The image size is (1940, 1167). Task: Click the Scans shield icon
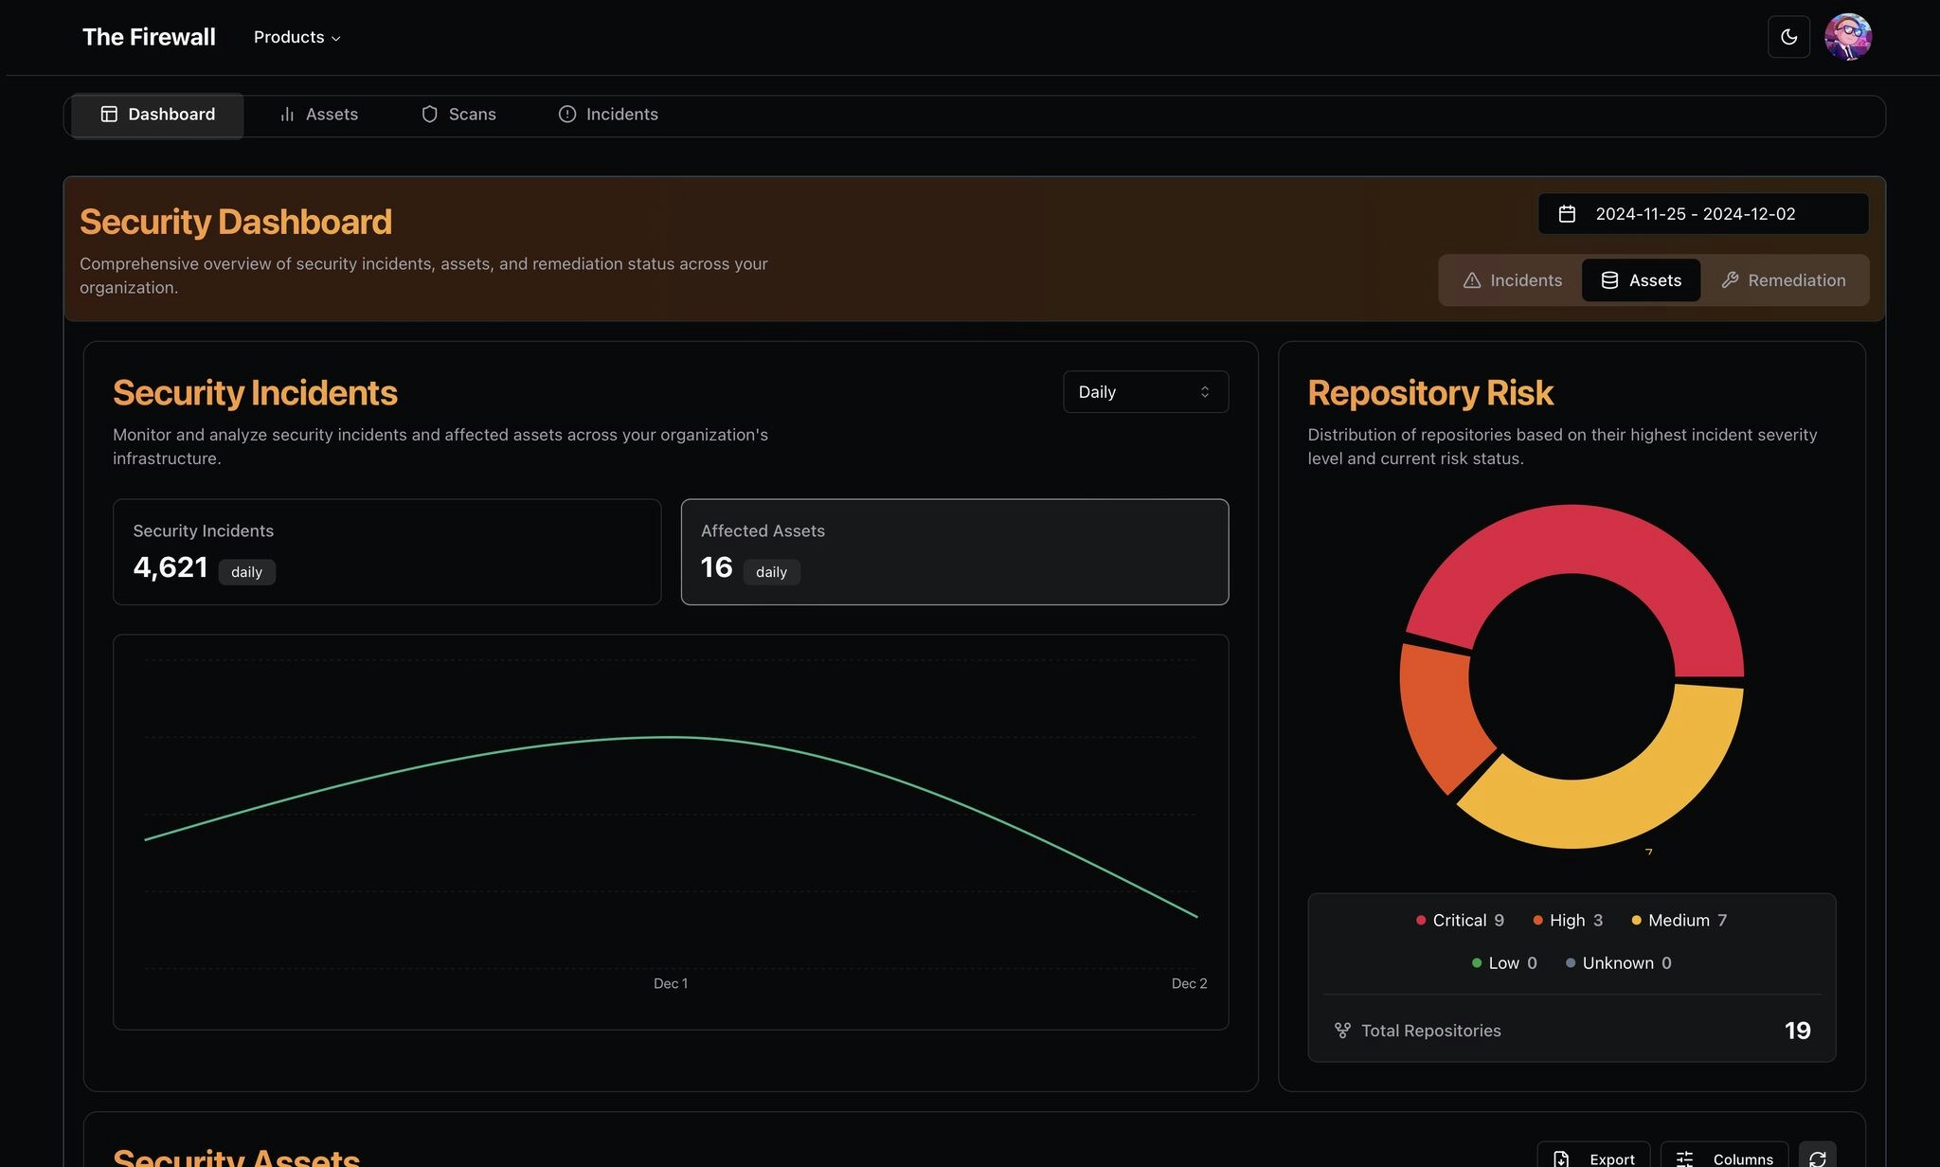(x=429, y=115)
